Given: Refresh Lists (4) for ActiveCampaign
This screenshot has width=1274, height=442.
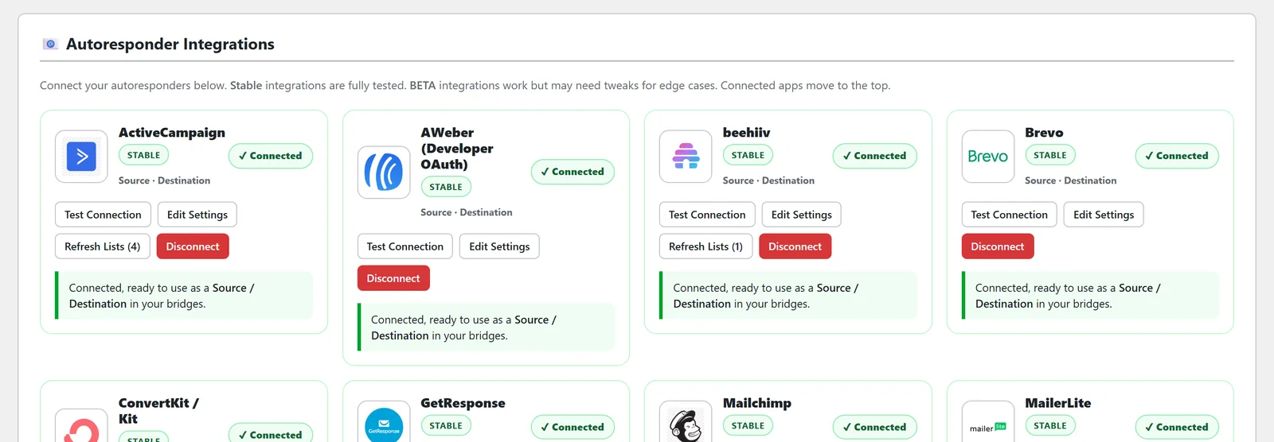Looking at the screenshot, I should click(x=103, y=246).
